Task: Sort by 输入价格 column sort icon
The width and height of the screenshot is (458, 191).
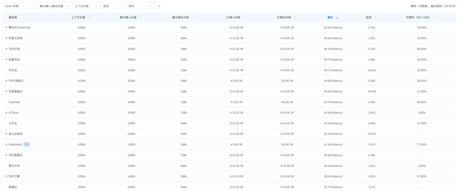Action: 244,17
